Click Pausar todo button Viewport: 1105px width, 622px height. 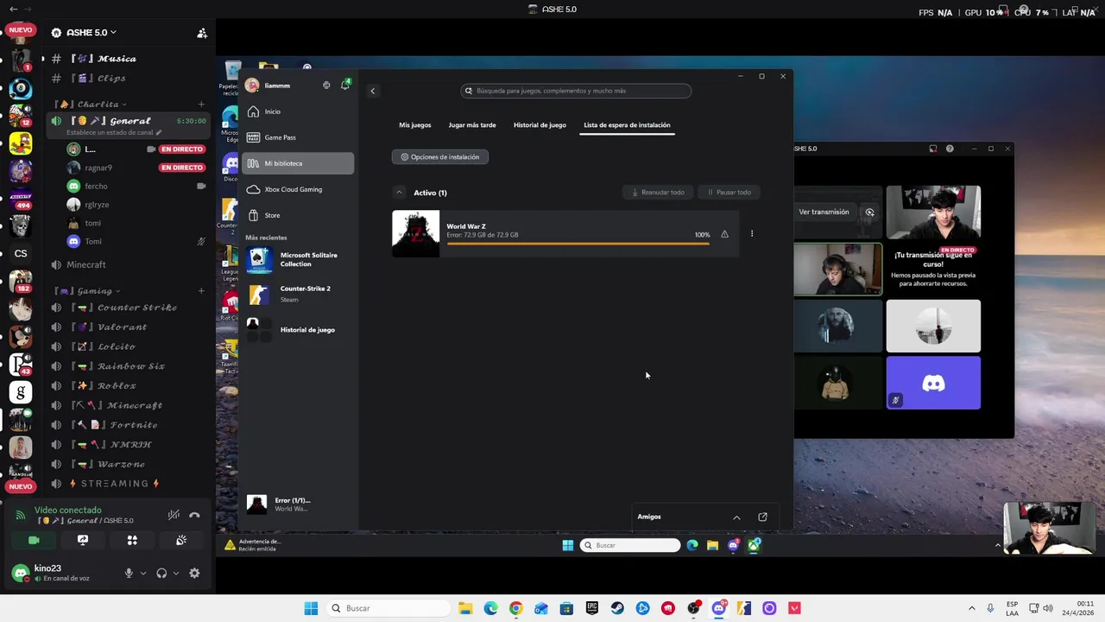(x=729, y=193)
